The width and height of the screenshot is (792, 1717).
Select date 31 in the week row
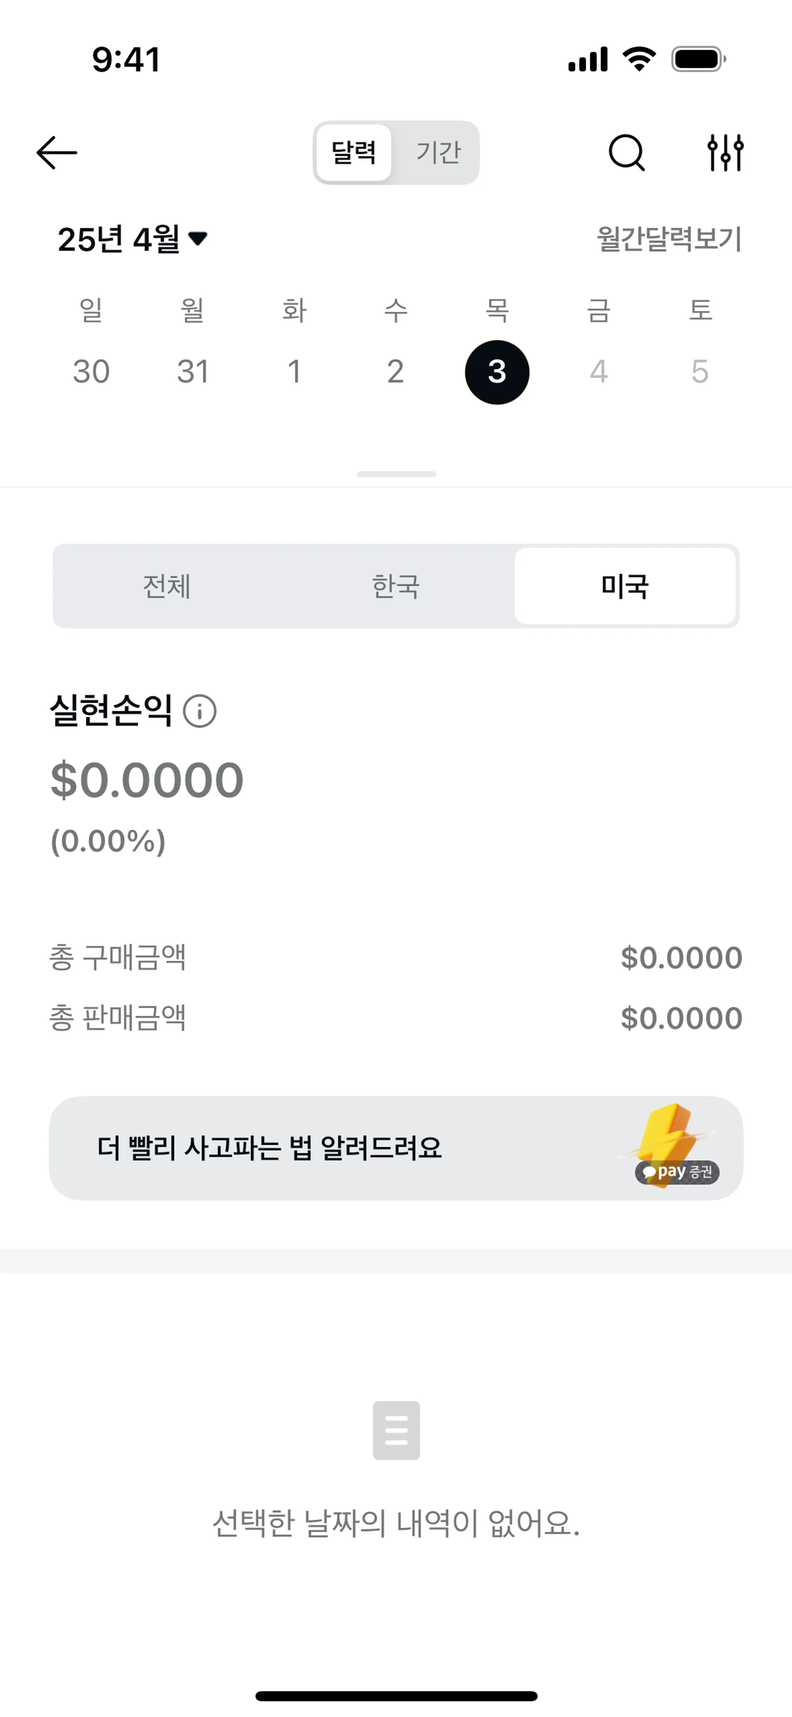pos(193,372)
